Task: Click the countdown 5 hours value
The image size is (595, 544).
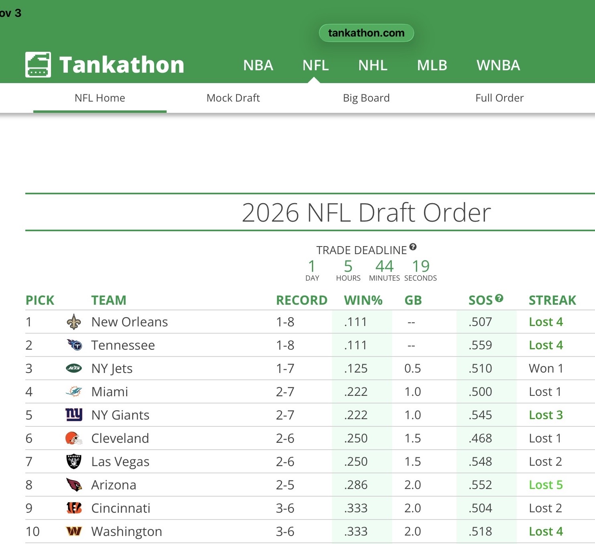Action: click(x=348, y=266)
